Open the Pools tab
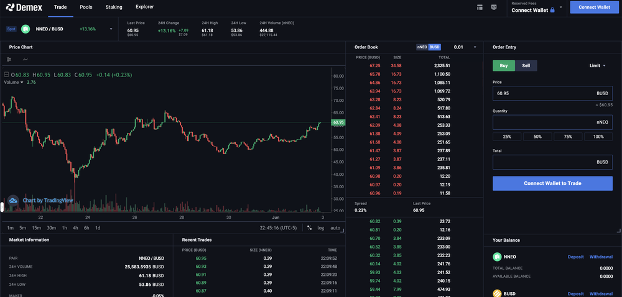Screen dimensions: 622x297 click(x=86, y=7)
